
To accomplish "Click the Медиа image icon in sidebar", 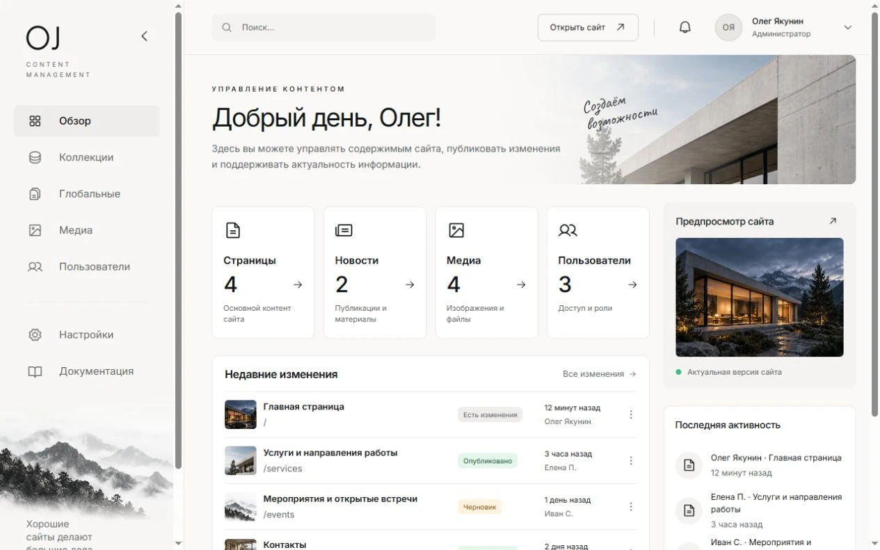I will pos(35,230).
